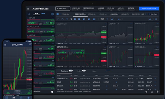The width and height of the screenshot is (165, 99).
Task: Switch to the GBPUSD 7d chart tab
Action: (125, 14)
